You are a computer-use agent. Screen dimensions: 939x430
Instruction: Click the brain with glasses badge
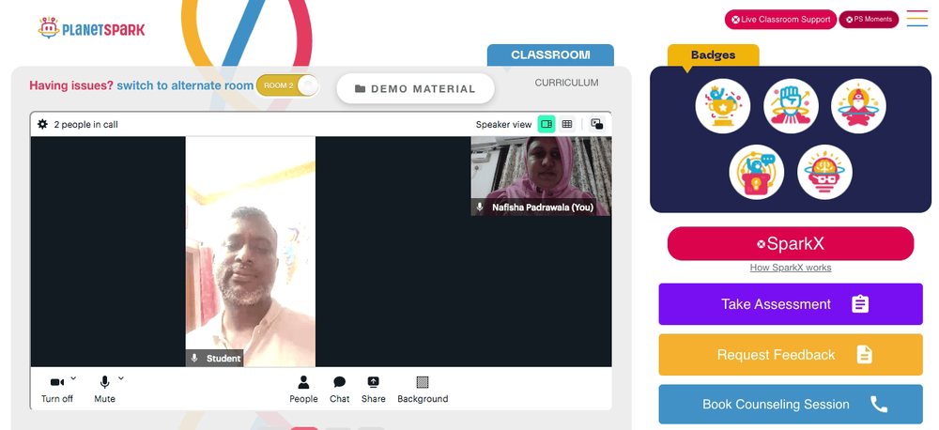[x=824, y=172]
